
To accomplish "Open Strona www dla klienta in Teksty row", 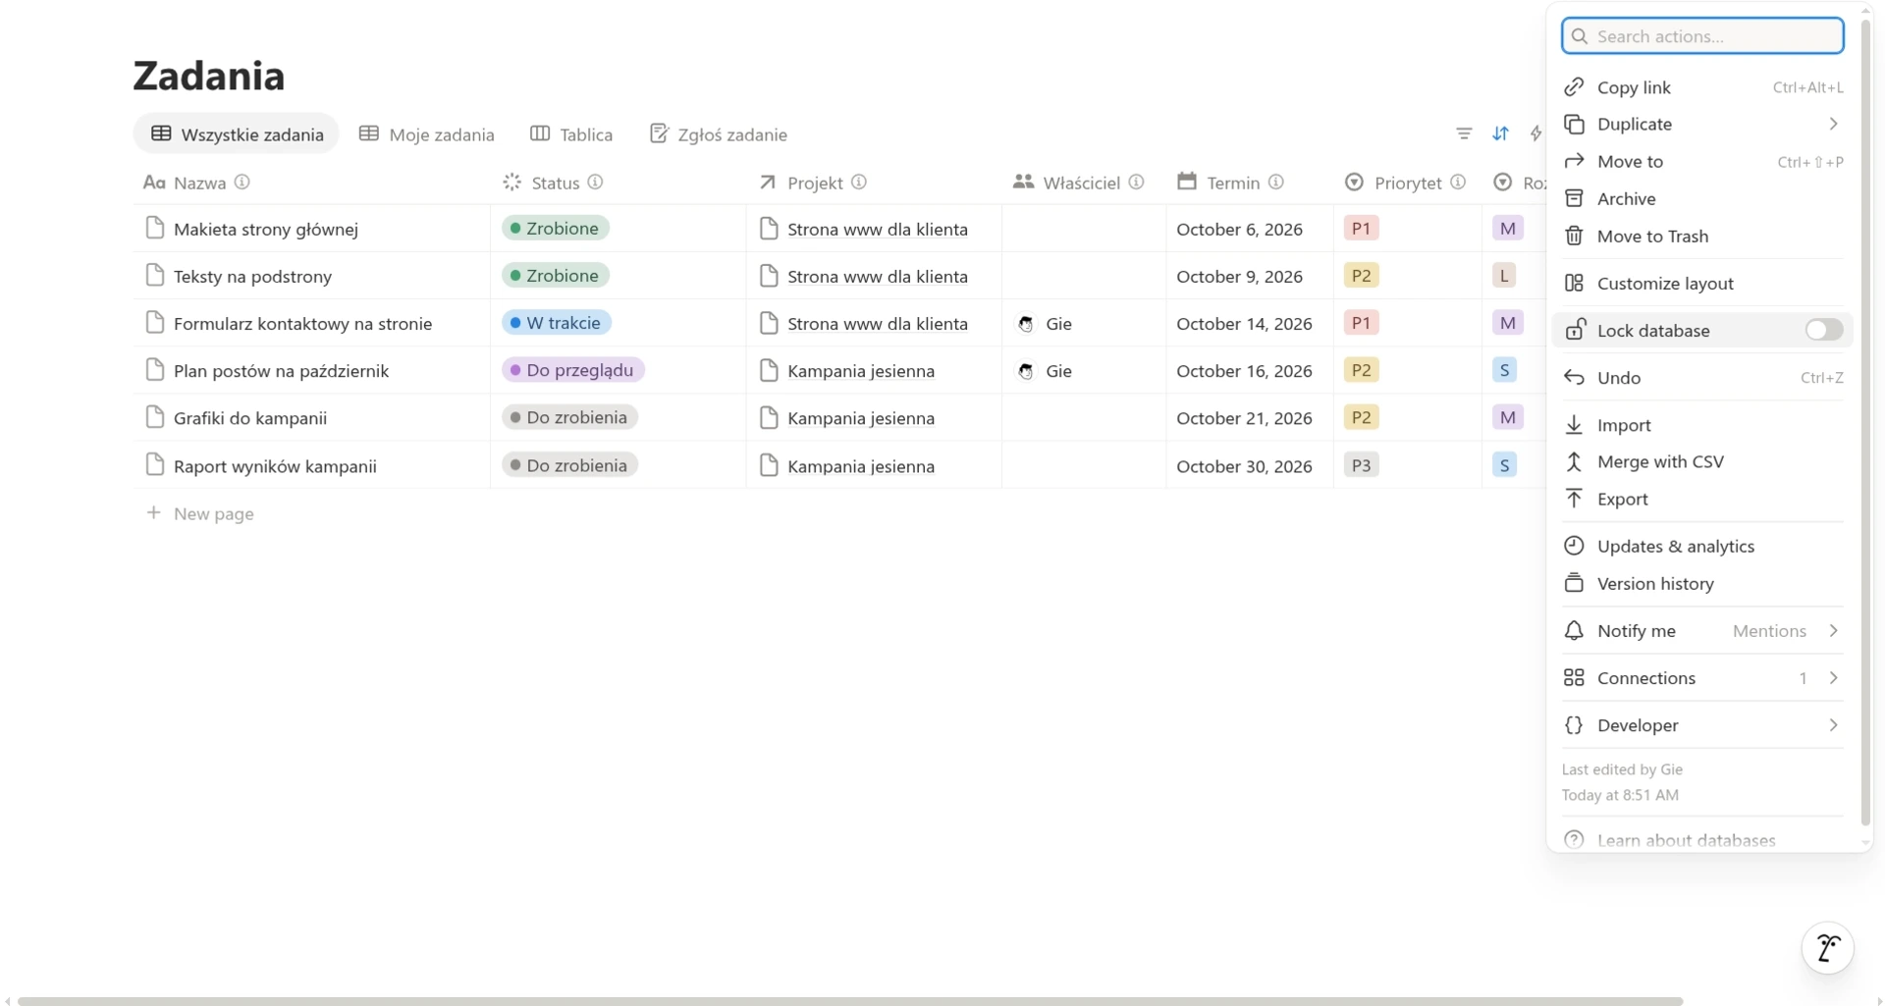I will (x=878, y=276).
